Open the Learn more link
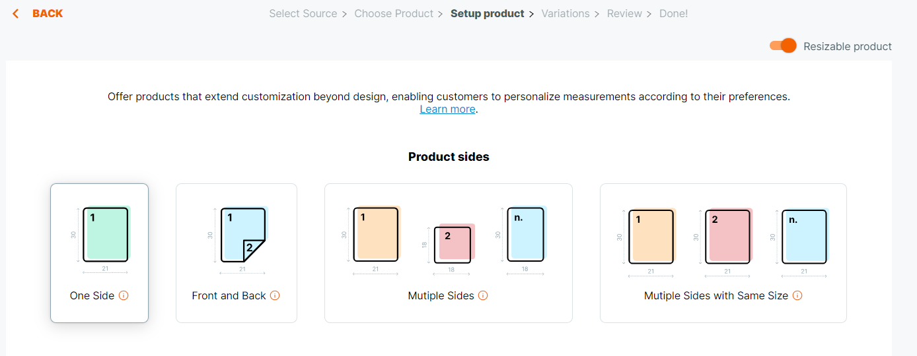Screen dimensions: 917x356 (x=447, y=109)
